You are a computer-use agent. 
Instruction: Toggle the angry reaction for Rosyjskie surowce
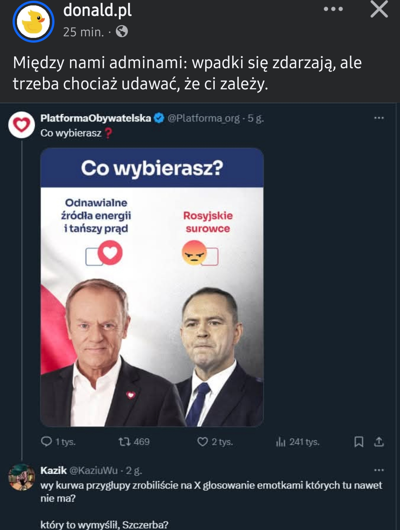194,254
